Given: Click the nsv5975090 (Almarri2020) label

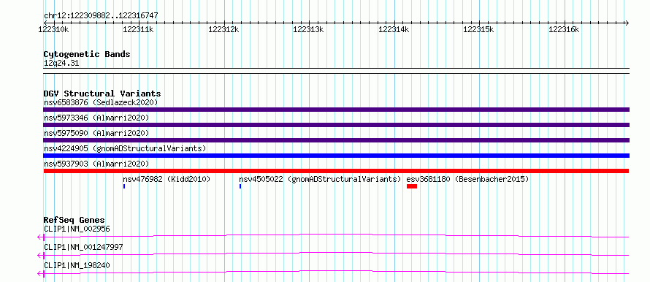Looking at the screenshot, I should click(96, 133).
